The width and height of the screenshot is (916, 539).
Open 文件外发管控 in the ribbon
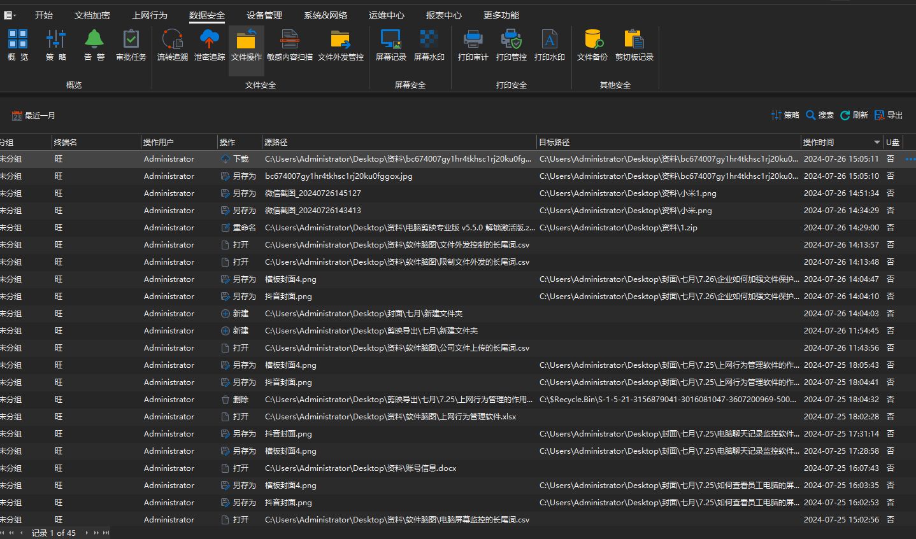pyautogui.click(x=341, y=45)
